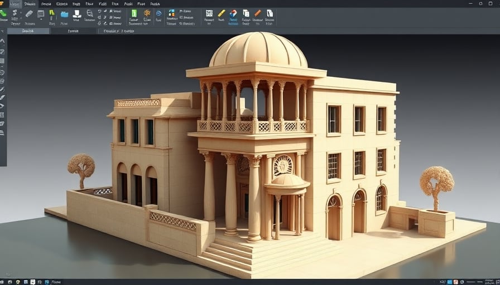
Task: Click the orange pencil icon in ribbon
Action: (x=257, y=13)
